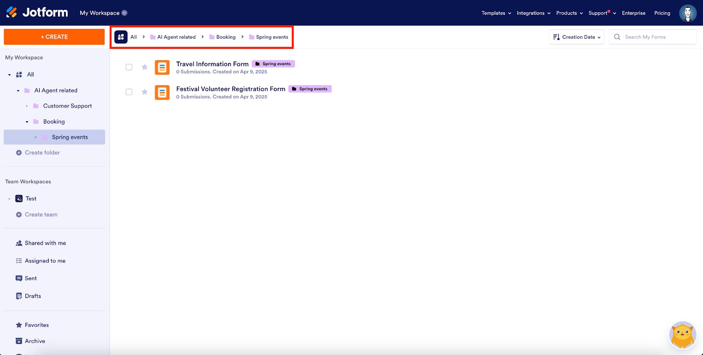Click the Assigned to me icon
Image resolution: width=703 pixels, height=355 pixels.
click(x=19, y=261)
